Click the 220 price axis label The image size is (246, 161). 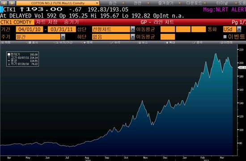pyautogui.click(x=241, y=50)
